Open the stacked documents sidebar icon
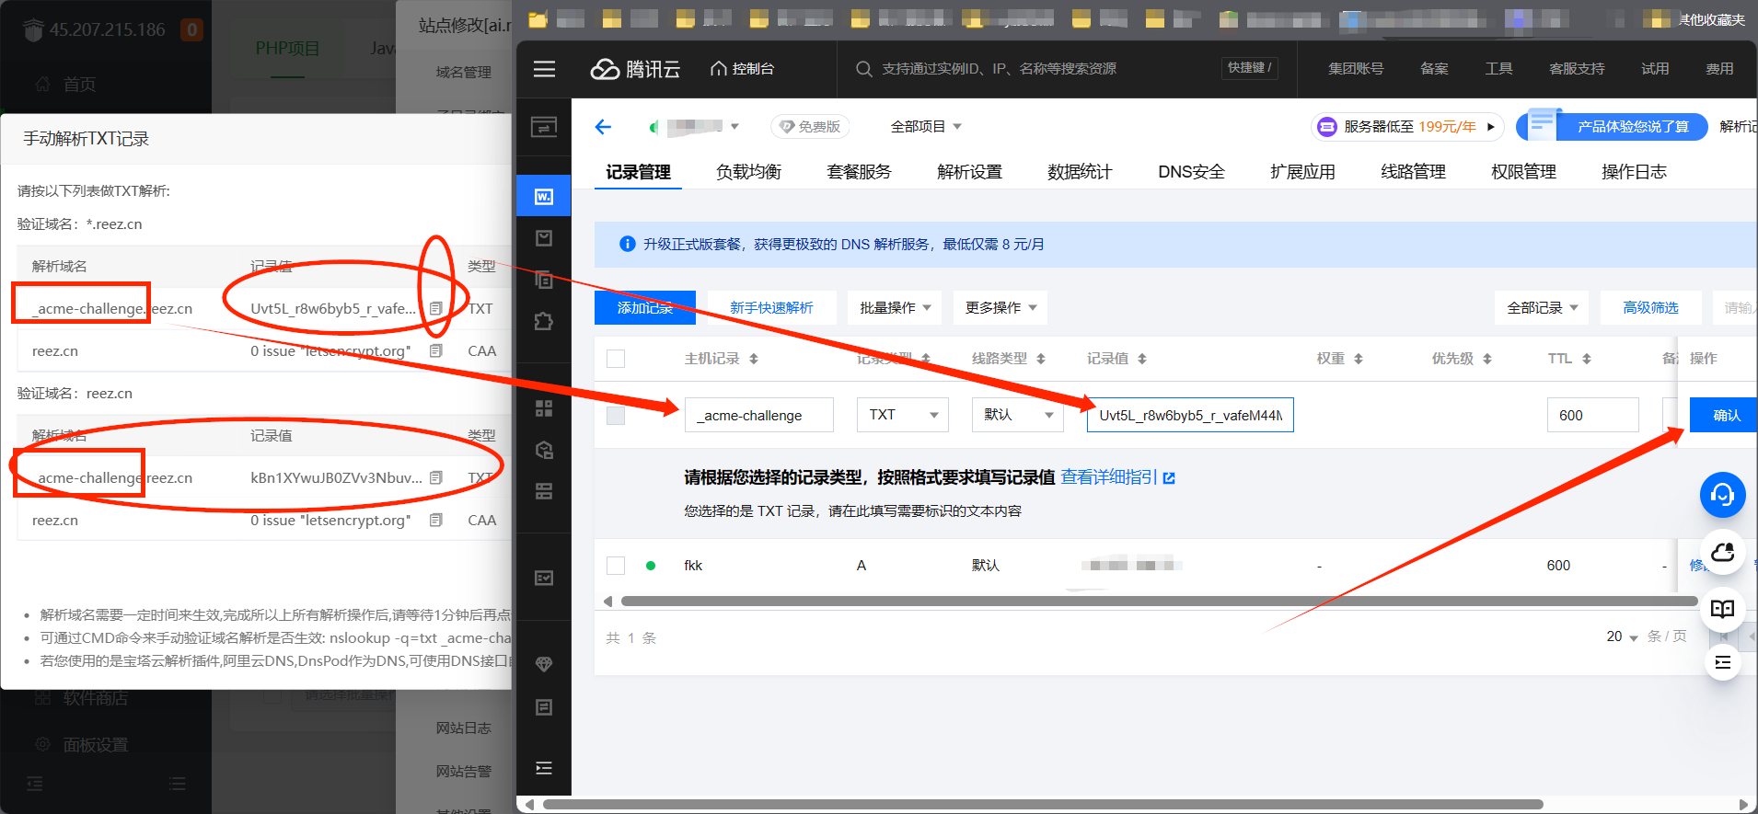The width and height of the screenshot is (1758, 814). 544,280
